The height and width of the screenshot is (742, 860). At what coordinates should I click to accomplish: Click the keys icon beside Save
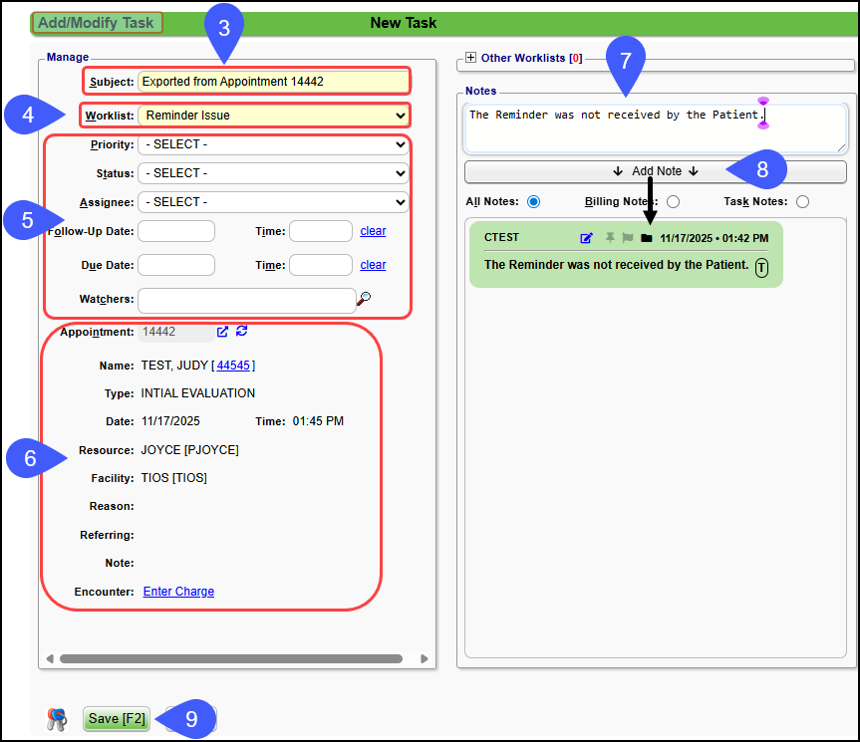(x=56, y=719)
